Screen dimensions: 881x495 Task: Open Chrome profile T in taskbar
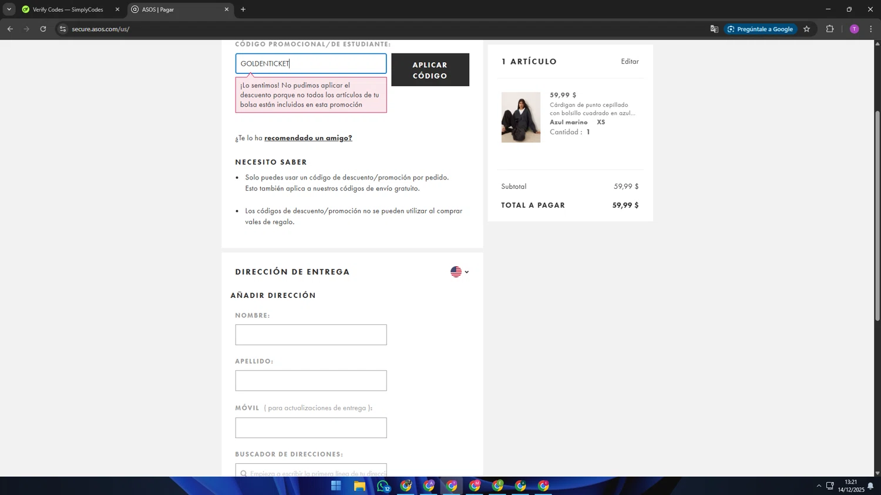452,486
